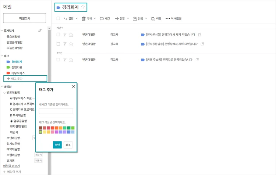Image resolution: width=276 pixels, height=175 pixels.
Task: Tick the select-all checkbox in the toolbar
Action: (58, 18)
